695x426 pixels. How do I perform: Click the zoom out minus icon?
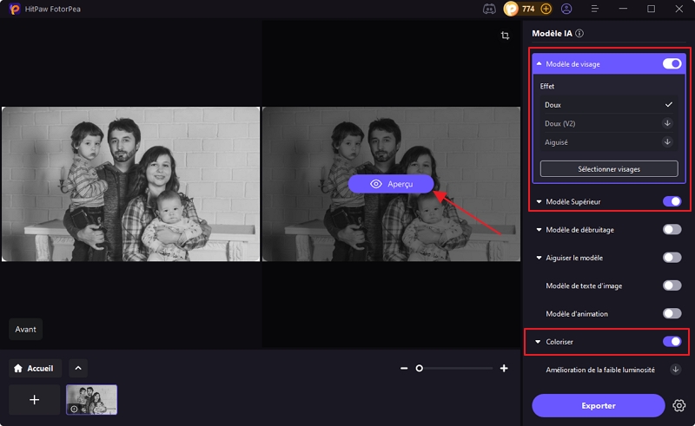pyautogui.click(x=404, y=369)
